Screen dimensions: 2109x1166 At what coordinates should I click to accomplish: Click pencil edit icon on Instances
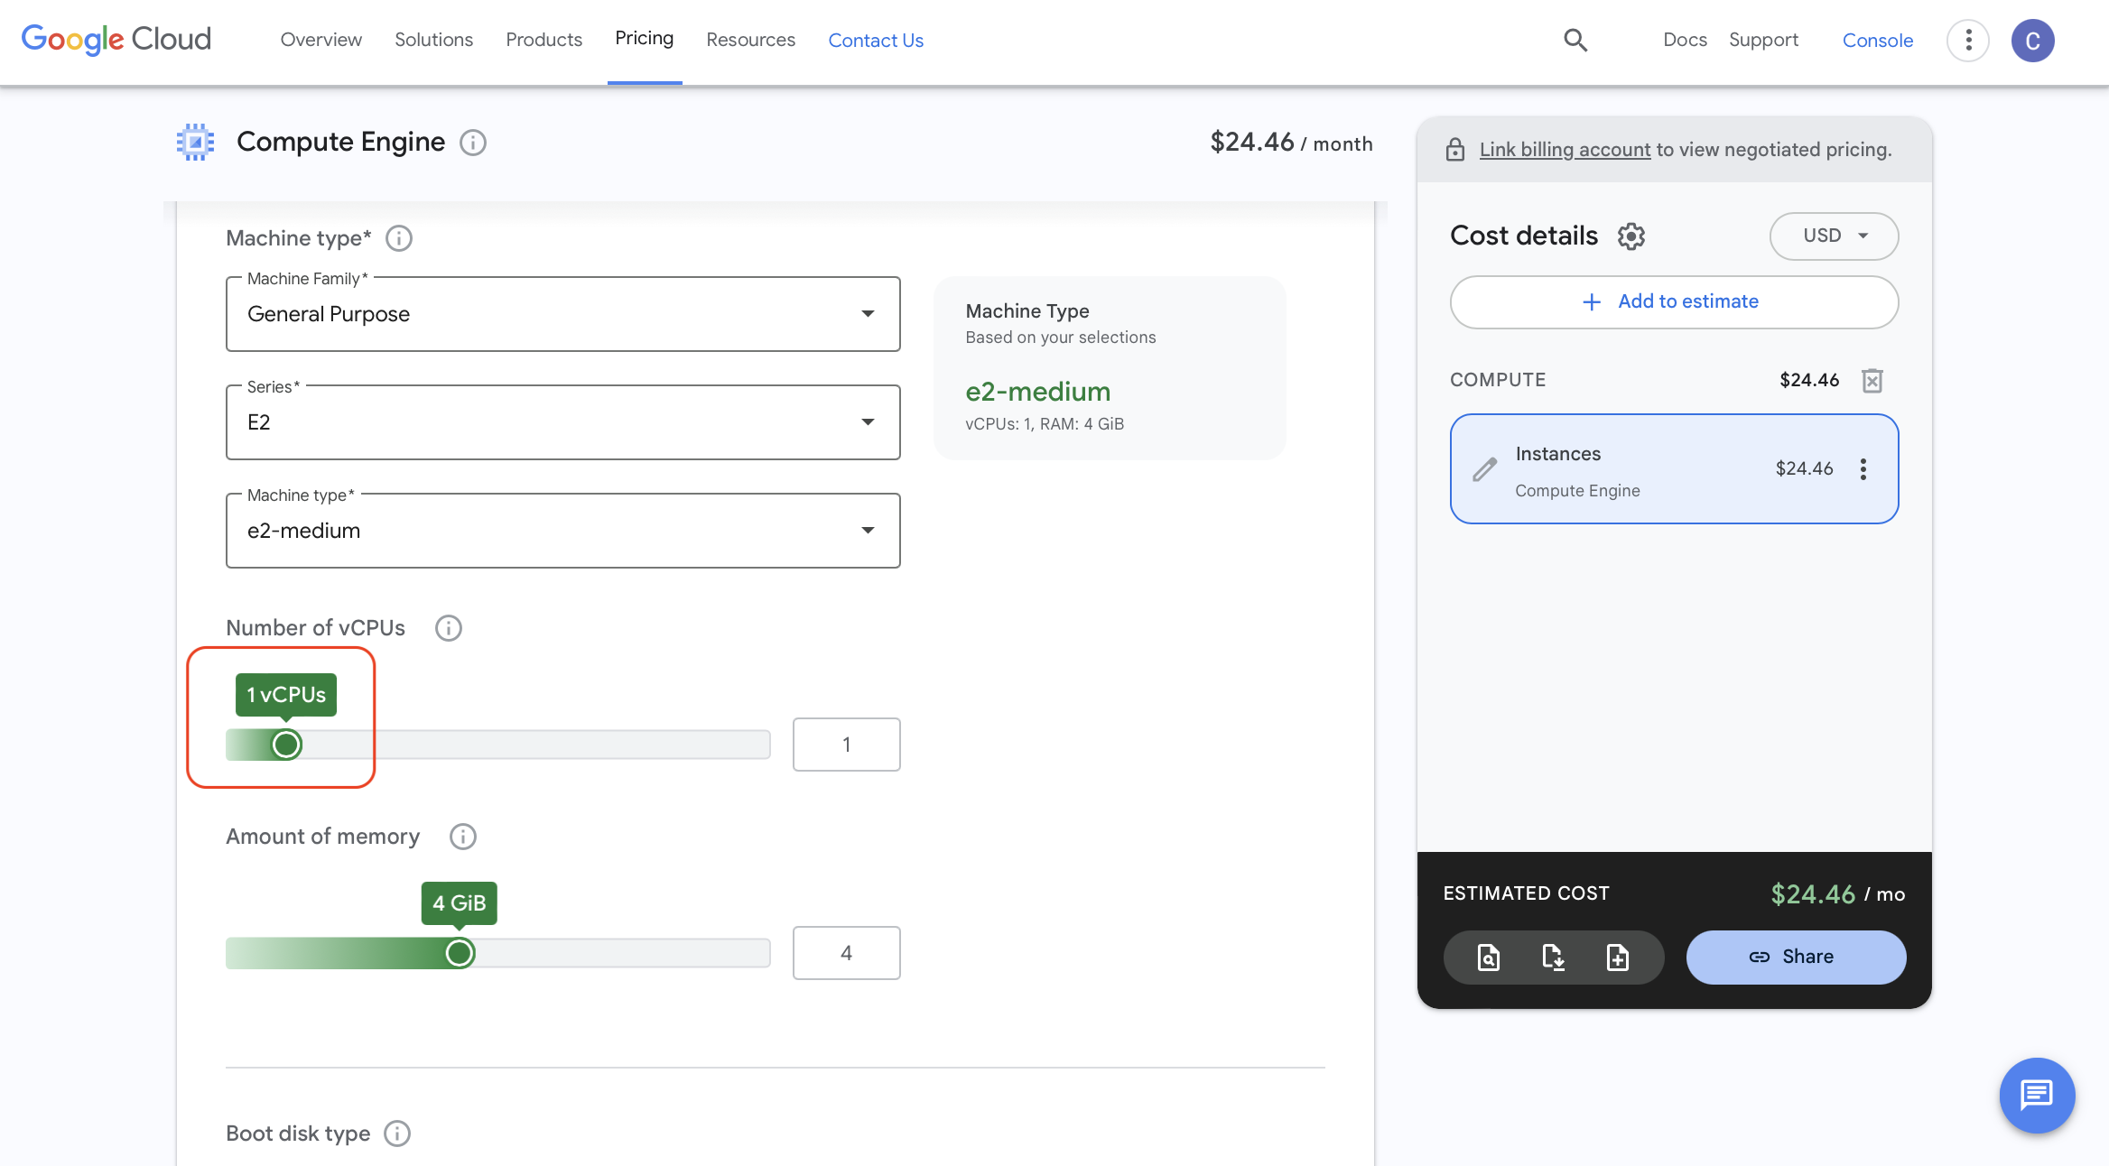1484,469
